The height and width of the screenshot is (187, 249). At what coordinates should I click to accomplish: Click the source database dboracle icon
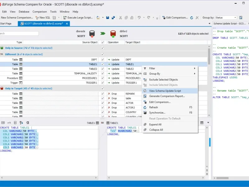[x=92, y=33]
